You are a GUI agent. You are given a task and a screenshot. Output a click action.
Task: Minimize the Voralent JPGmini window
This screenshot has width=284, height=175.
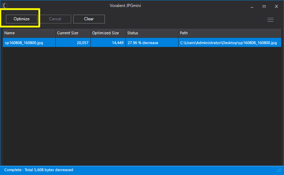click(x=252, y=6)
